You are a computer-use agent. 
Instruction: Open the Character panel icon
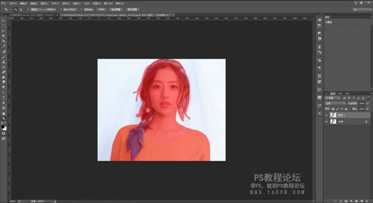tap(320, 113)
